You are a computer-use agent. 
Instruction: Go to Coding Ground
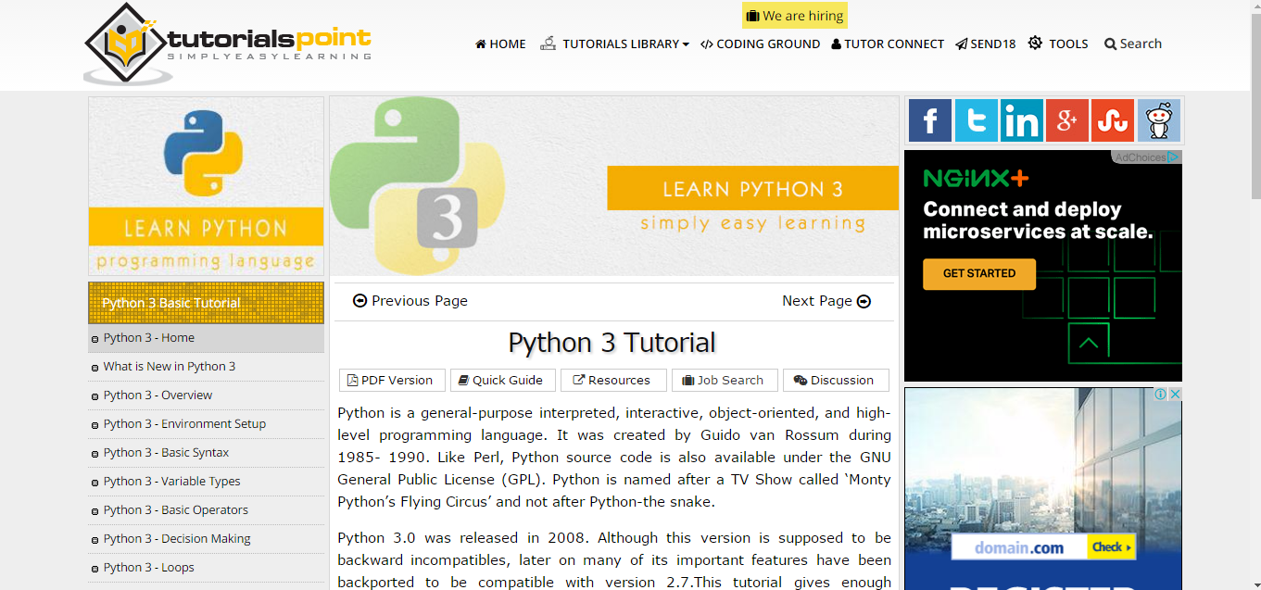pos(760,44)
